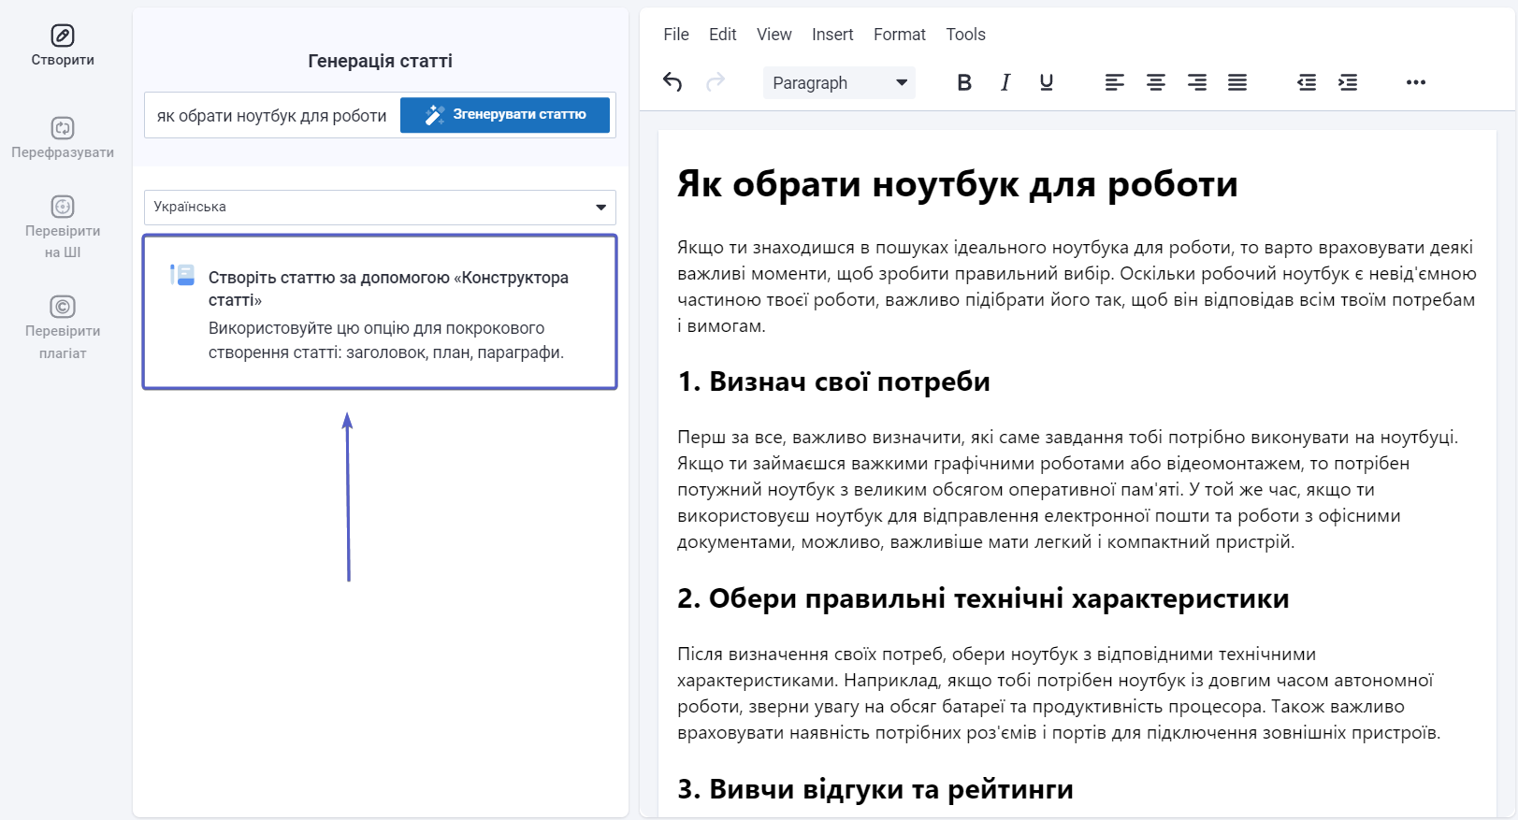Screen dimensions: 1518x820
Task: Open the Перефразувати tool
Action: tap(63, 138)
